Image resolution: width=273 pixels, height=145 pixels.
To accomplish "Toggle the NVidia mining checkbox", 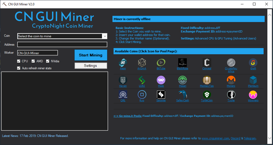I will (48, 61).
